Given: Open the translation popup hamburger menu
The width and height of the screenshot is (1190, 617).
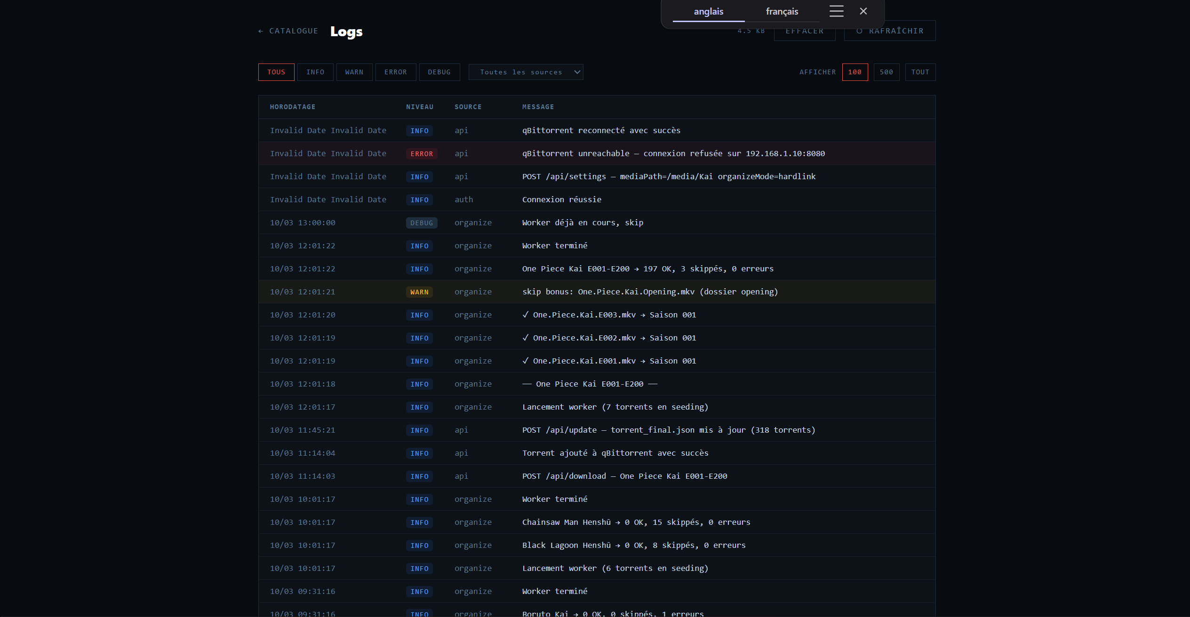Looking at the screenshot, I should point(836,11).
